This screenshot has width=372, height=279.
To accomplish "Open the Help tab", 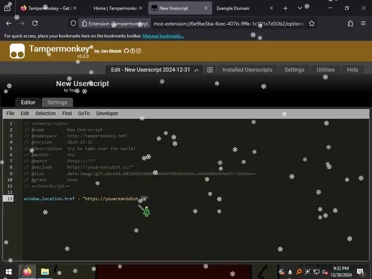I will (352, 70).
